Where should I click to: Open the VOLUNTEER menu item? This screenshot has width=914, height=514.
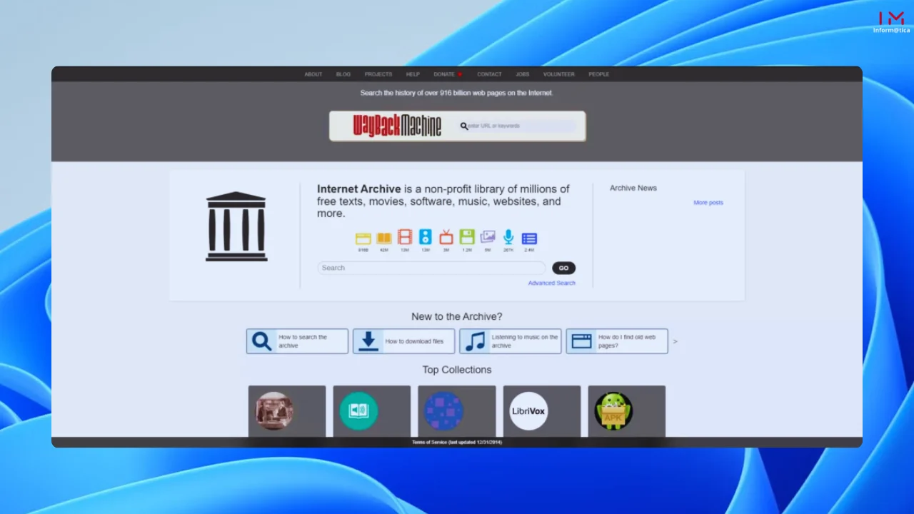coord(558,74)
